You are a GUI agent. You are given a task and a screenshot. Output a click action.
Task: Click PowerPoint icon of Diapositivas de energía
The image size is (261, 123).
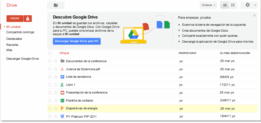point(62,109)
